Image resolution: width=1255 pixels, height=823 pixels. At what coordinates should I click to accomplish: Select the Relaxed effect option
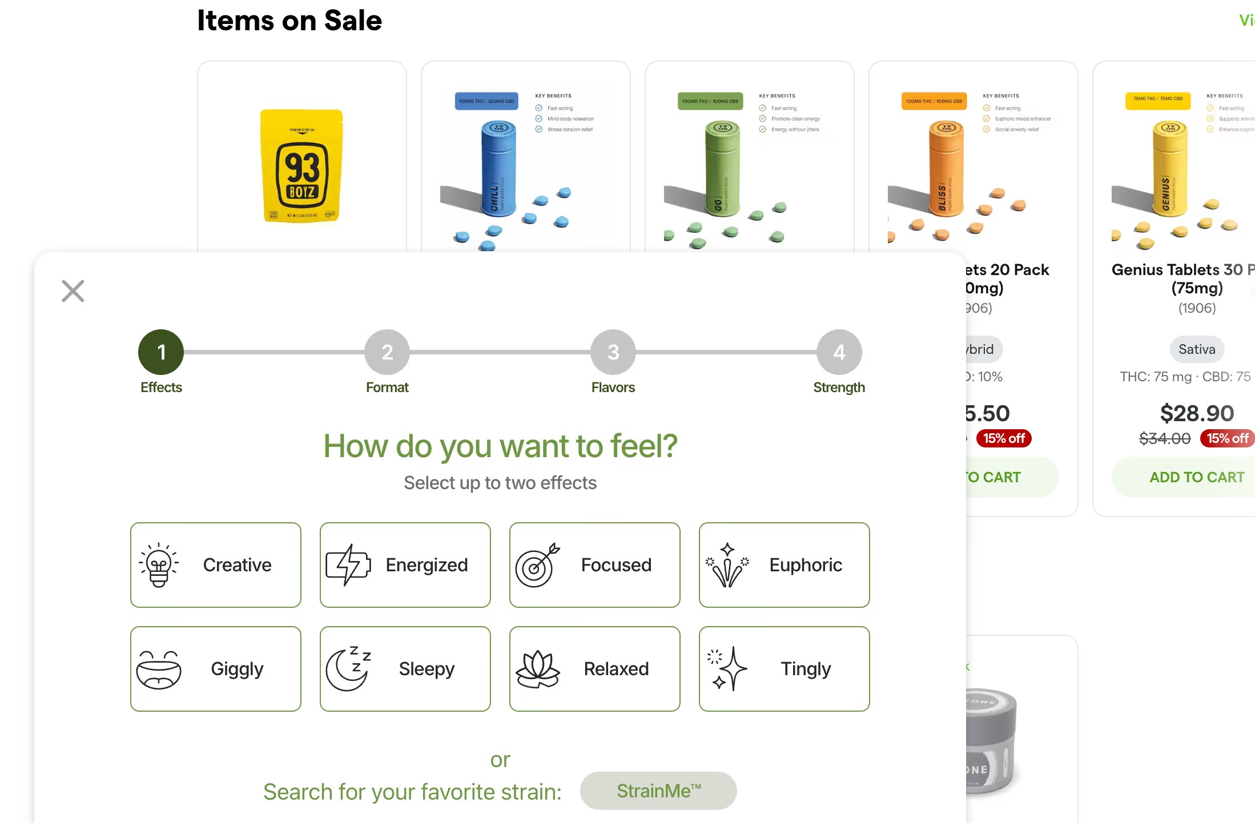click(x=594, y=669)
